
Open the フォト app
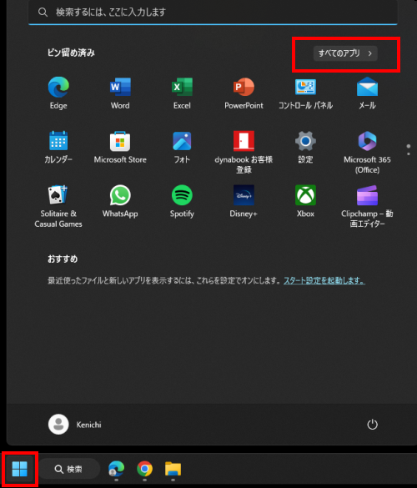tap(182, 147)
